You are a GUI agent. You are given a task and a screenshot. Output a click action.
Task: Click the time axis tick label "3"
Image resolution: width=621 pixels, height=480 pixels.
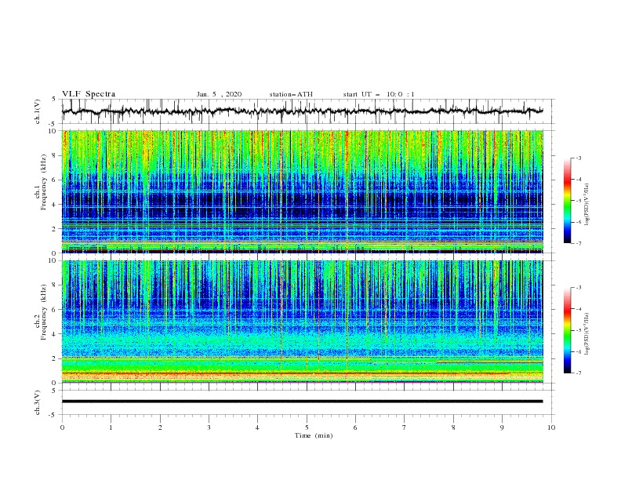tap(209, 427)
